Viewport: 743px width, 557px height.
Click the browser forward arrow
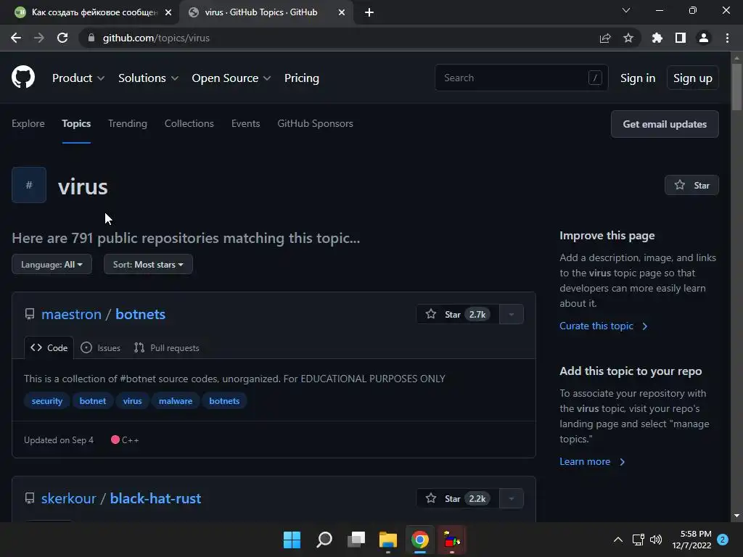39,38
